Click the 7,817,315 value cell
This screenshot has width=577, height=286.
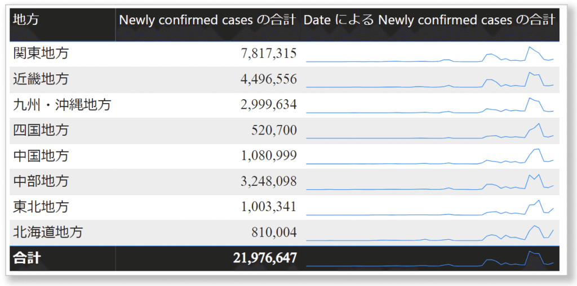tap(268, 53)
